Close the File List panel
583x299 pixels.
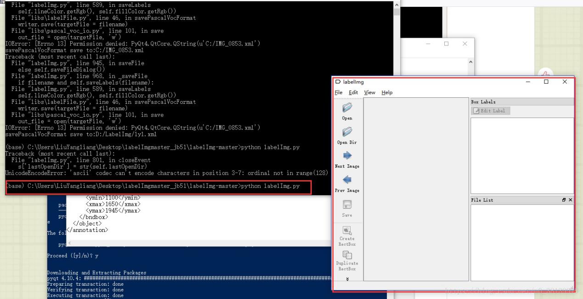570,200
